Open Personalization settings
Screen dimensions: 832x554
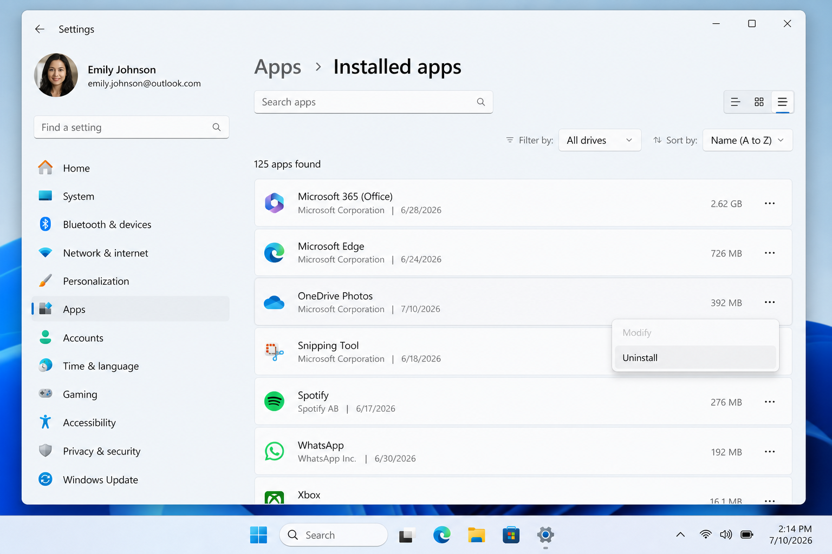tap(130, 281)
